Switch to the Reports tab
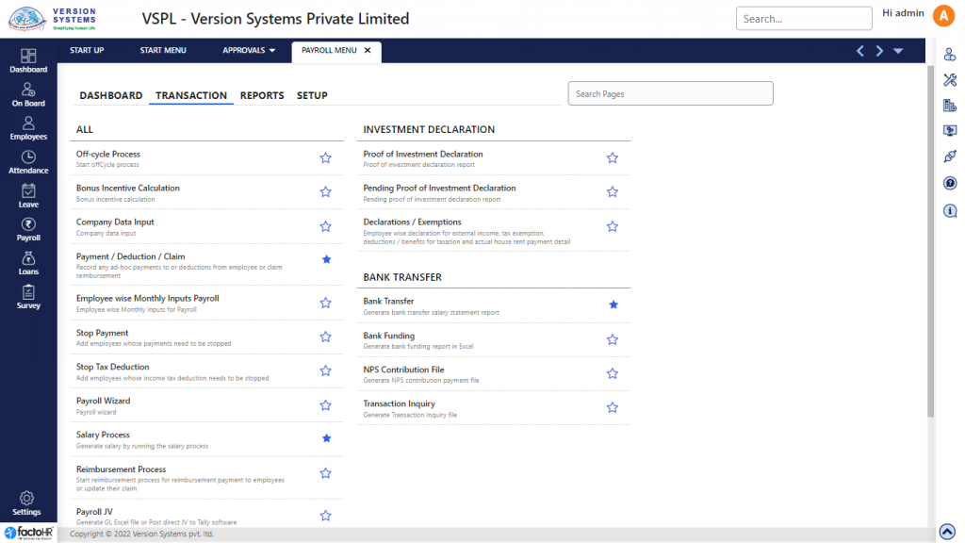Screen dimensions: 965x543 262,95
